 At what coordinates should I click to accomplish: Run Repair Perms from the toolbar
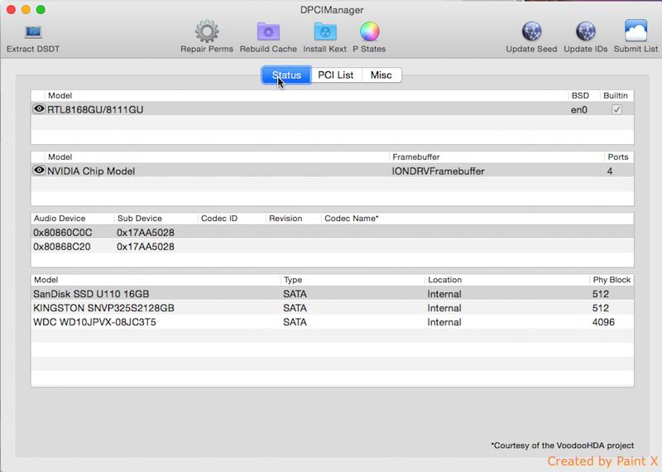point(206,33)
